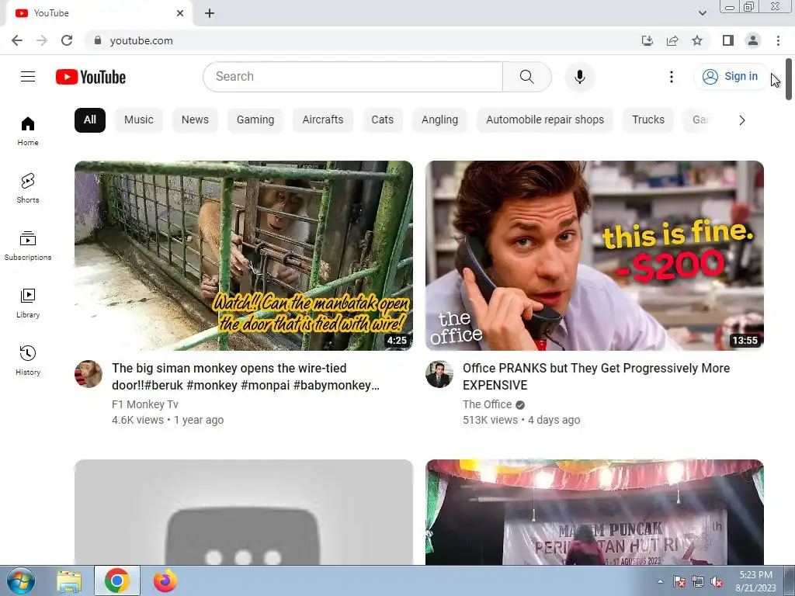
Task: Select the Gaming filter chip
Action: pos(255,120)
